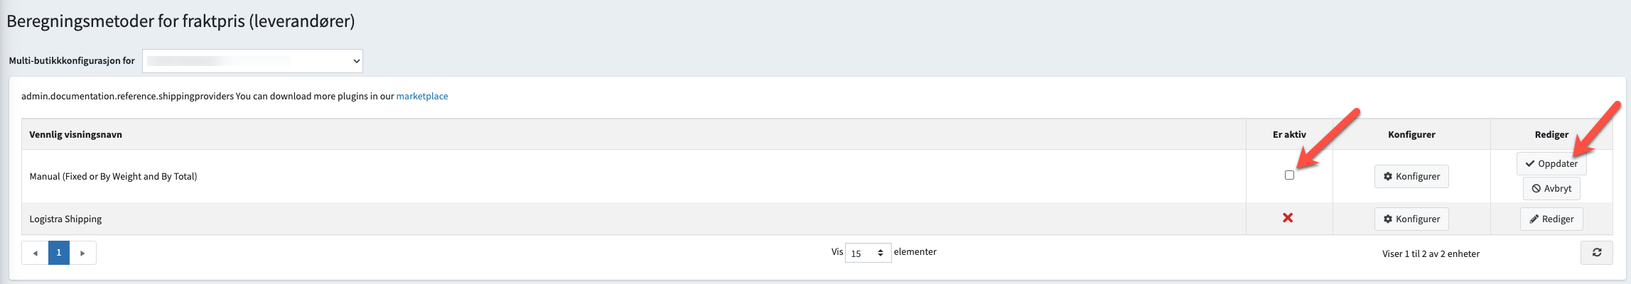
Task: Click the Rediger column header
Action: point(1551,135)
